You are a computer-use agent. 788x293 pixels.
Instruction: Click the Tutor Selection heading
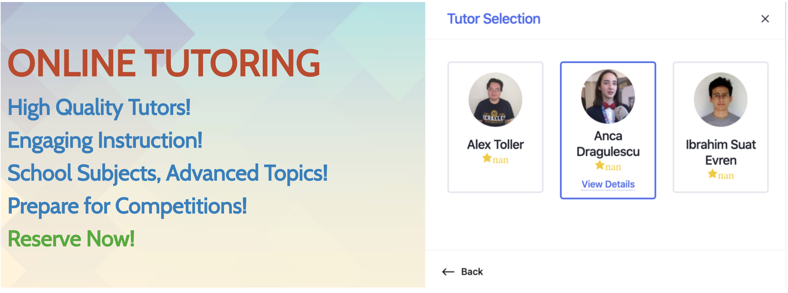pyautogui.click(x=494, y=19)
